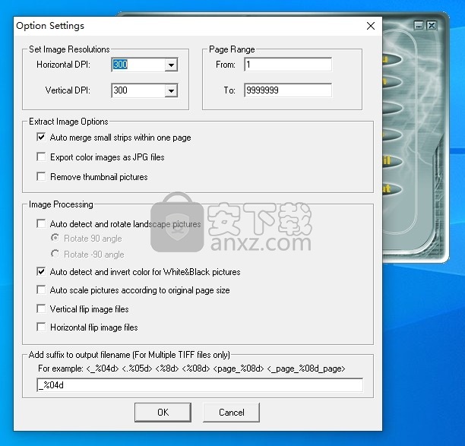Check Vertical flip image files

(x=41, y=309)
